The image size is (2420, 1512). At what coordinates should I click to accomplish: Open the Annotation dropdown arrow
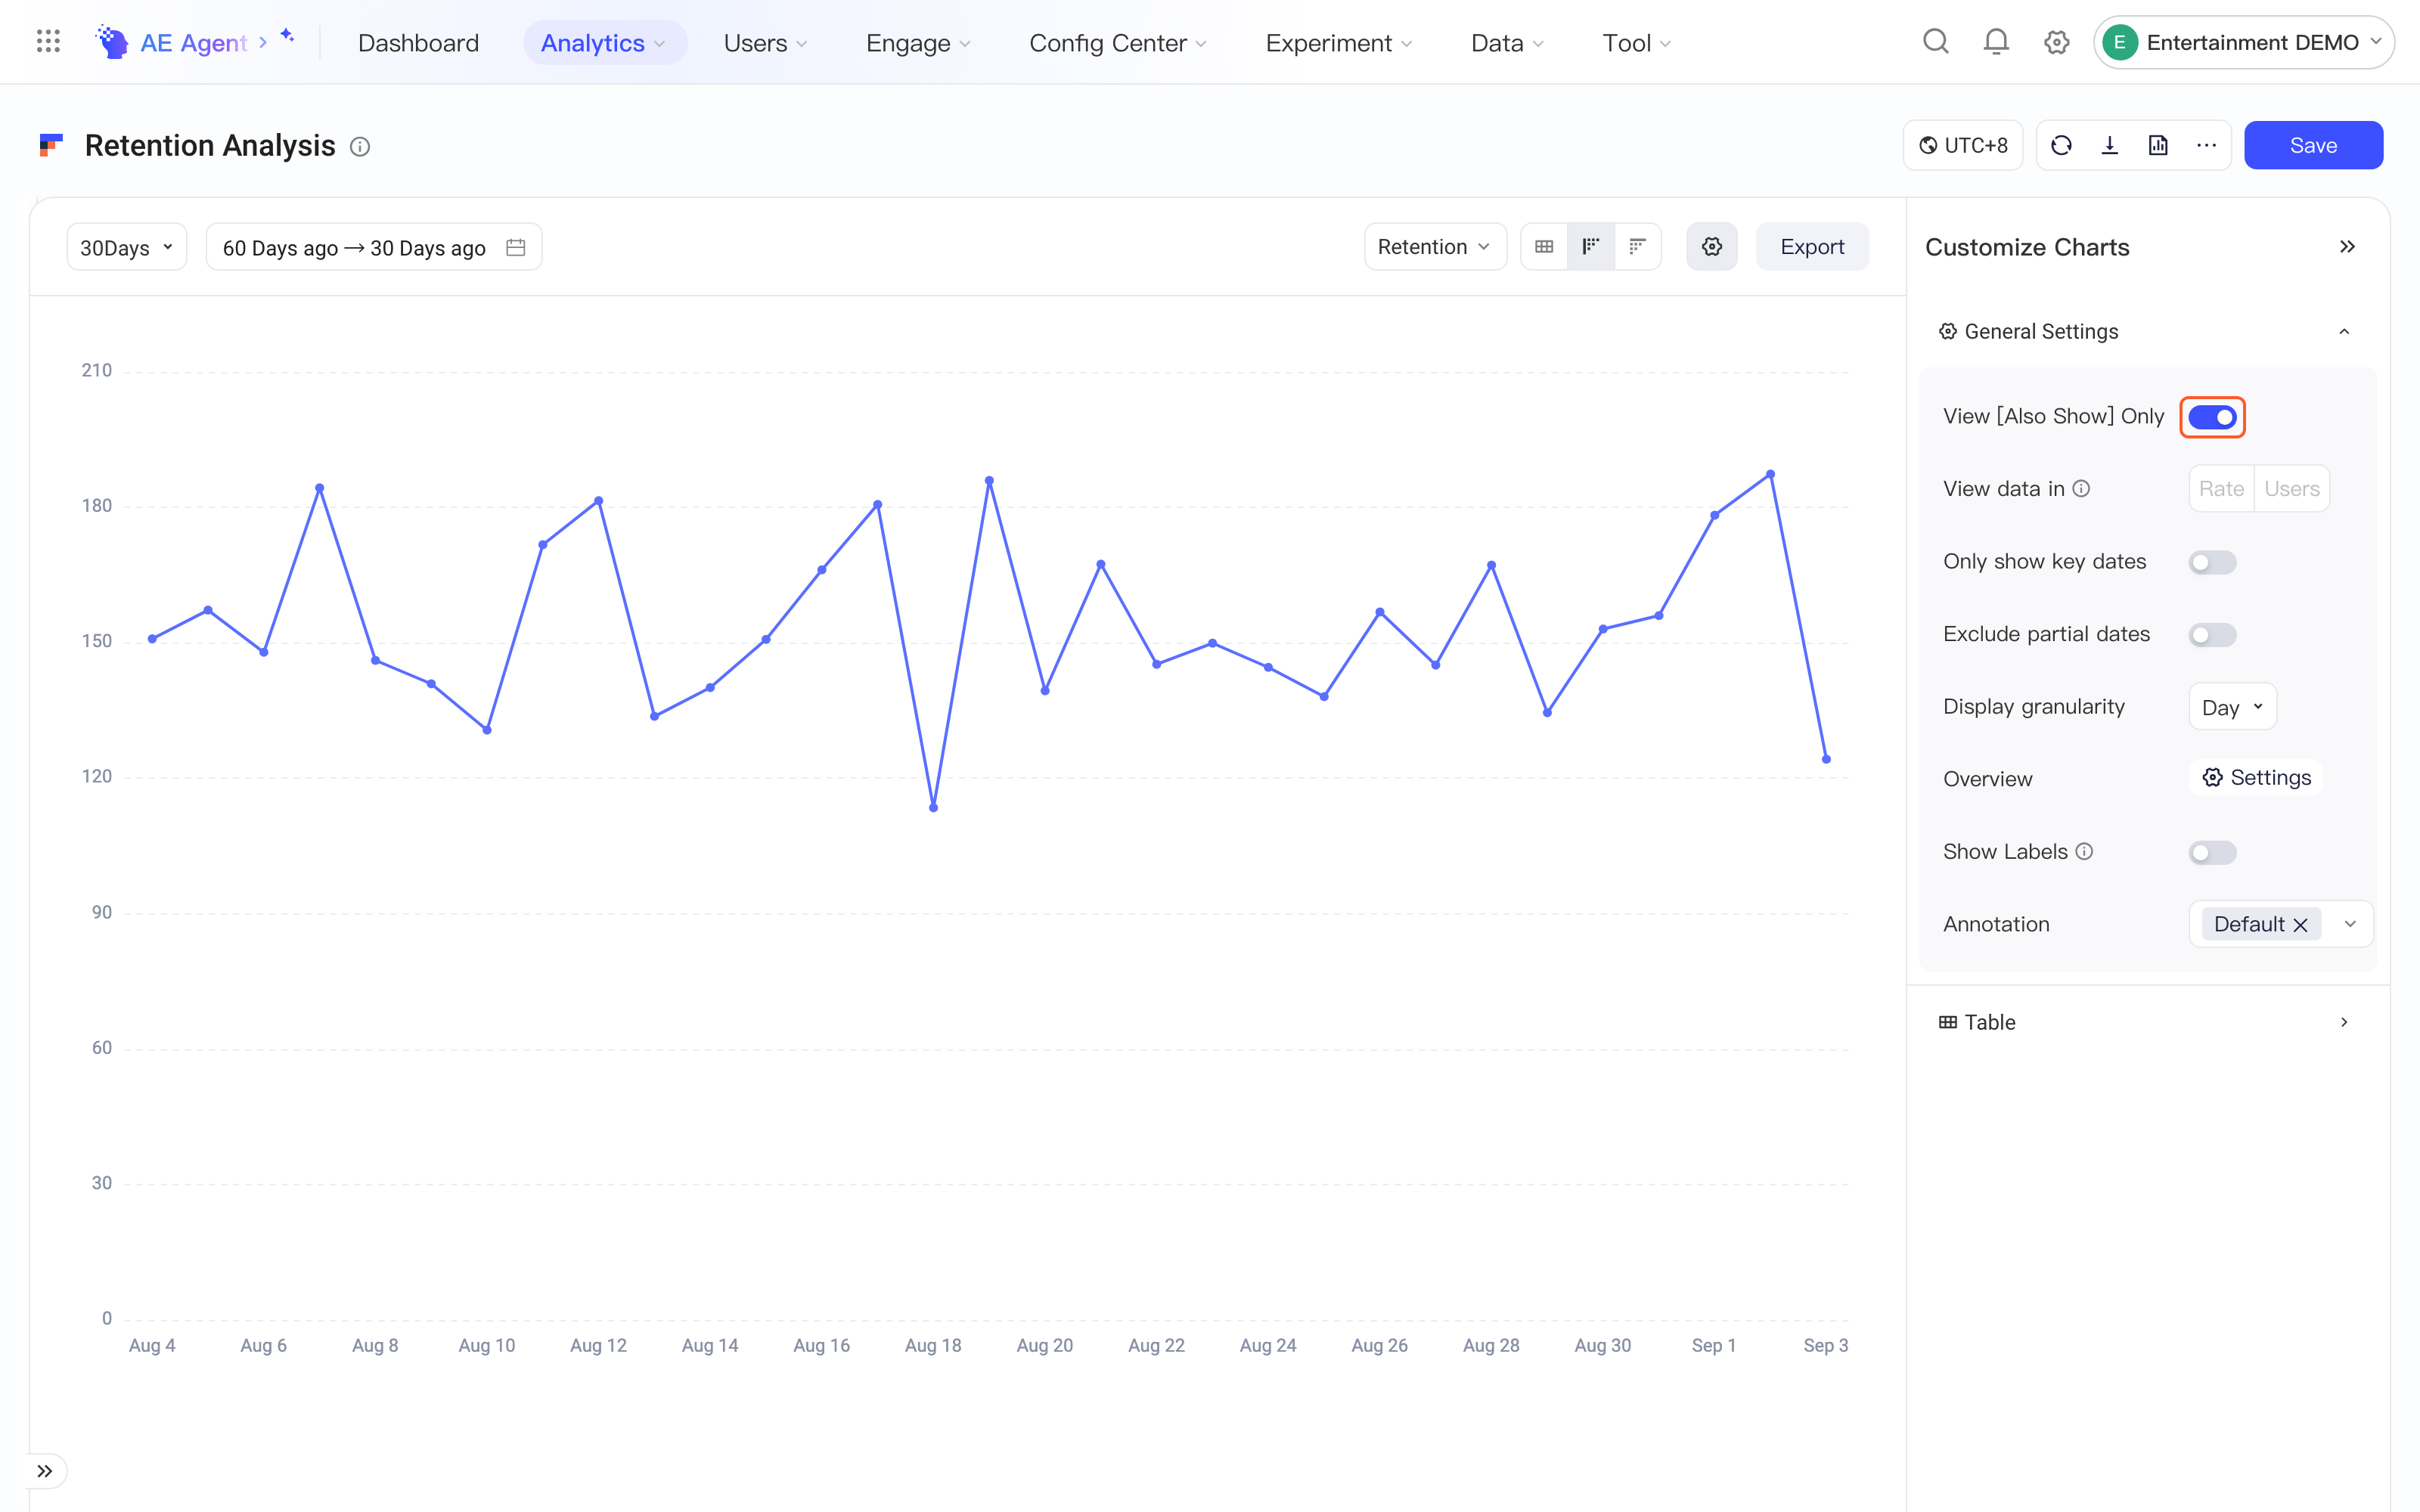pos(2350,924)
